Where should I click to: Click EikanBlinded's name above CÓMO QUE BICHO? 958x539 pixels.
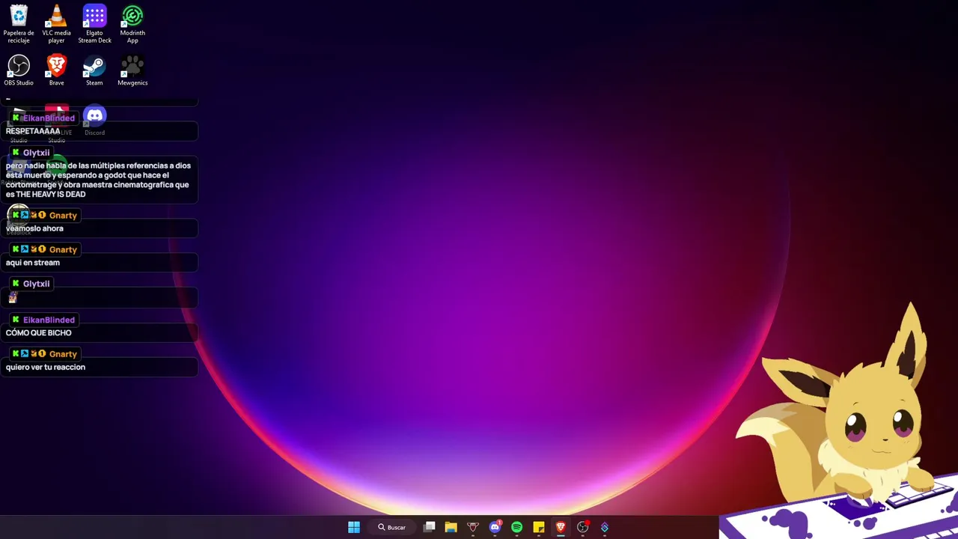pyautogui.click(x=49, y=320)
